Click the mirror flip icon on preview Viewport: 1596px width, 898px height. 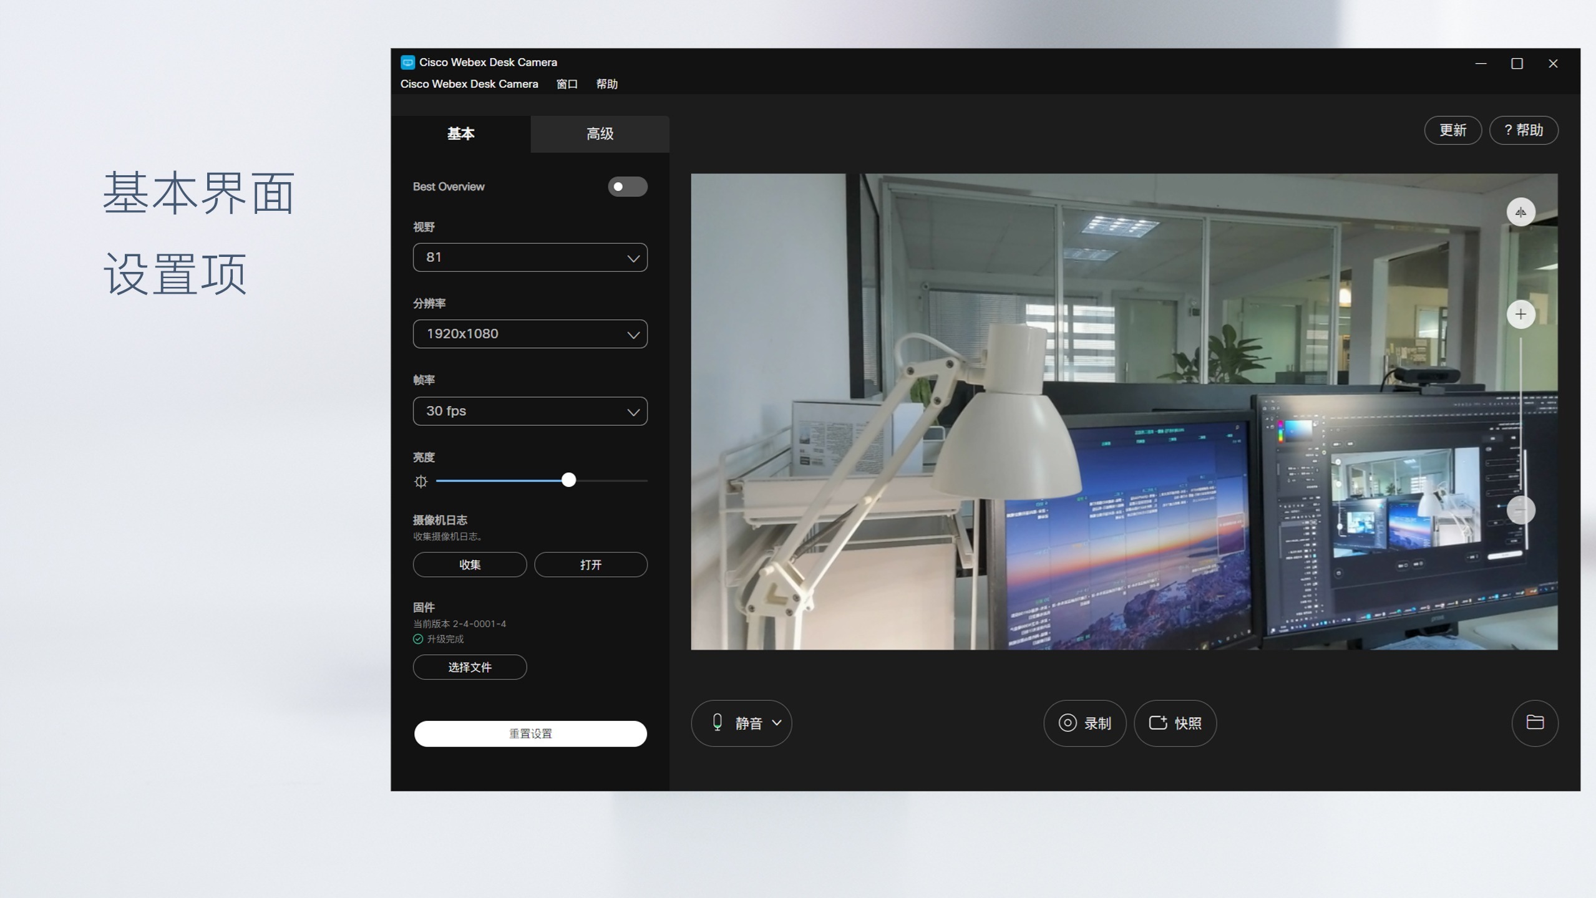pos(1521,212)
